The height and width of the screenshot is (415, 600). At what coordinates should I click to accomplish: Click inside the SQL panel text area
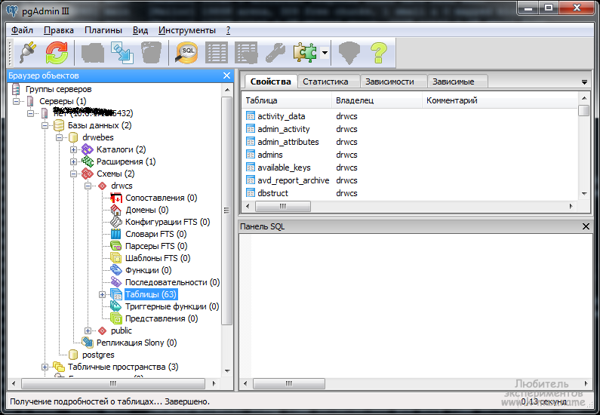(416, 306)
